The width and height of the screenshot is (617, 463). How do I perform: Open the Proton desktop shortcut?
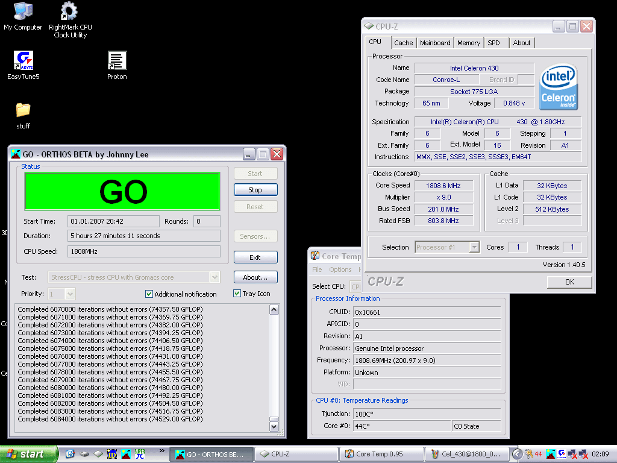117,66
